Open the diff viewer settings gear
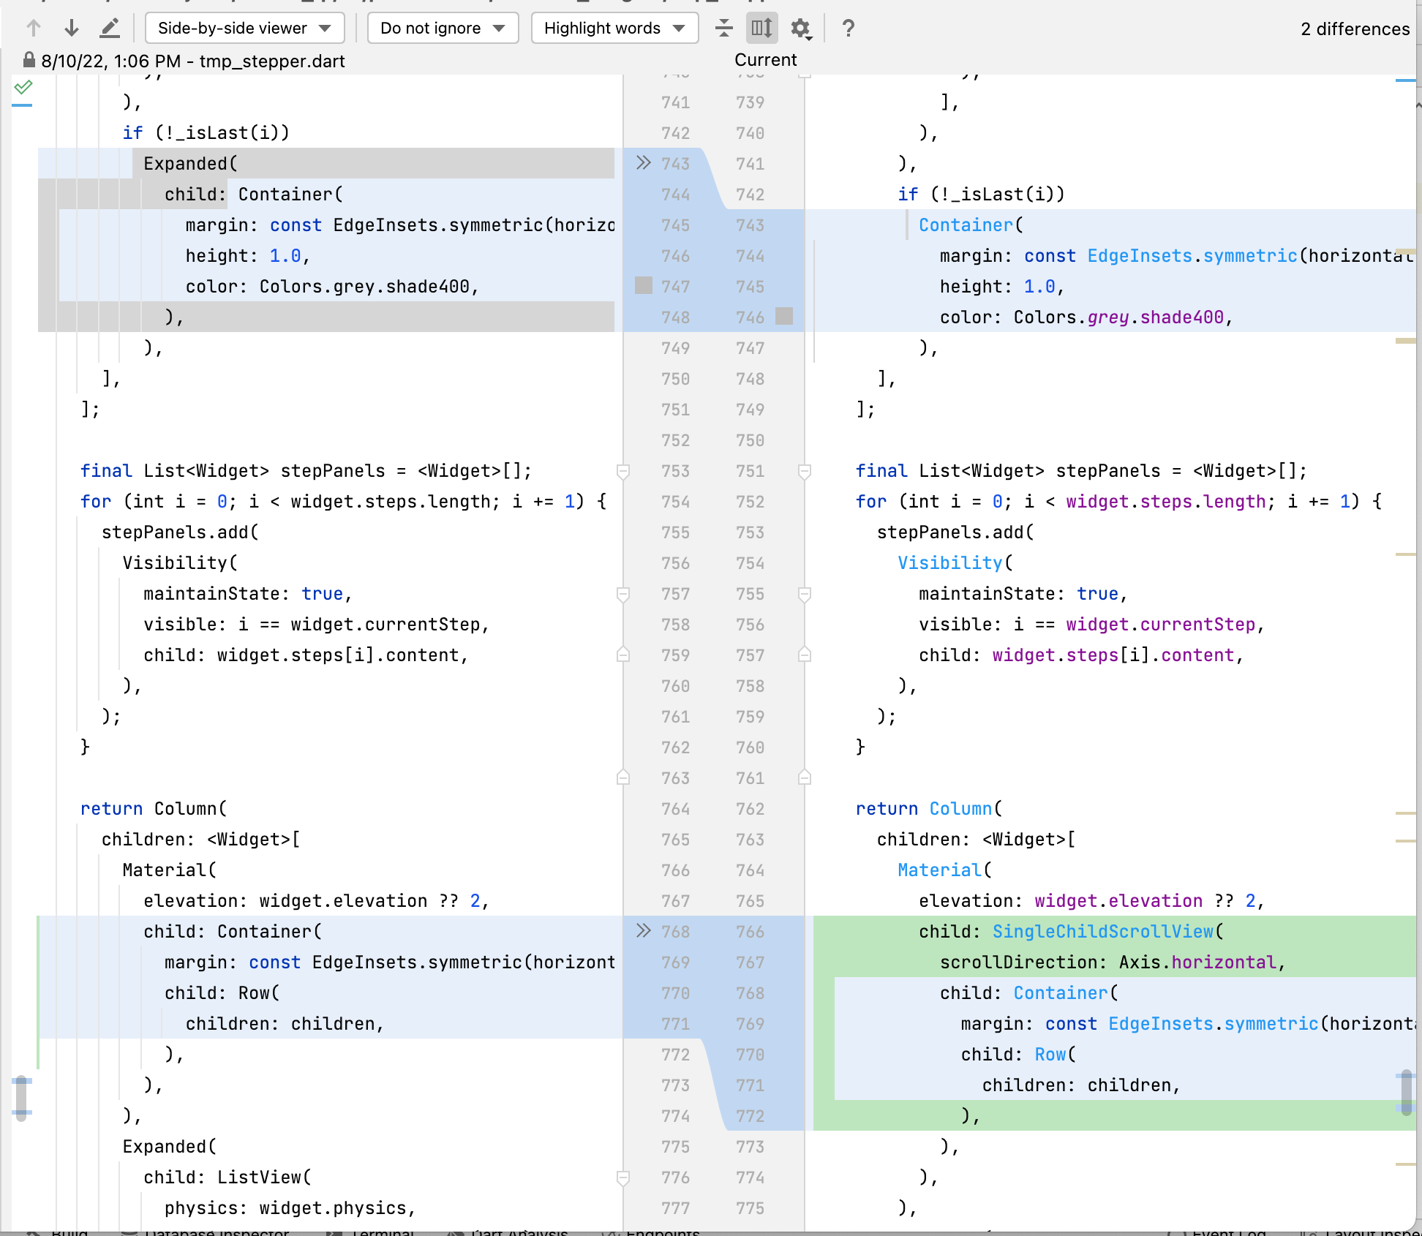Image resolution: width=1422 pixels, height=1236 pixels. click(x=801, y=28)
